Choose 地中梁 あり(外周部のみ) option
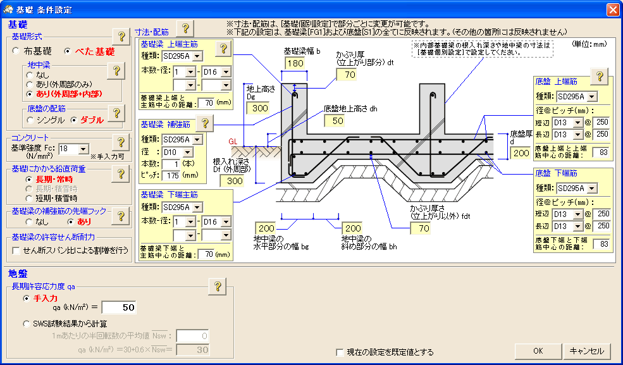 coord(59,84)
